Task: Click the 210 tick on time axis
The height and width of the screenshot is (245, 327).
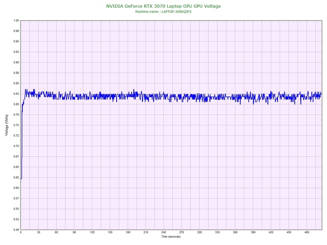Action: 146,232
